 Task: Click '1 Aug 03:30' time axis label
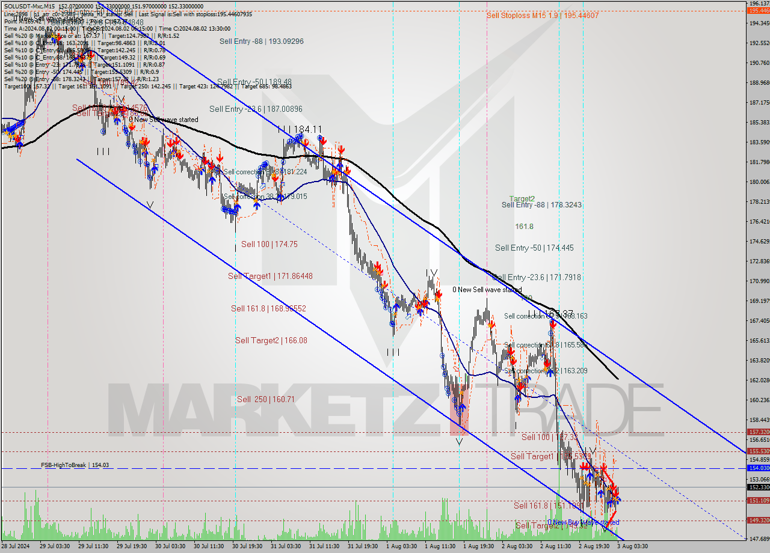[x=401, y=546]
